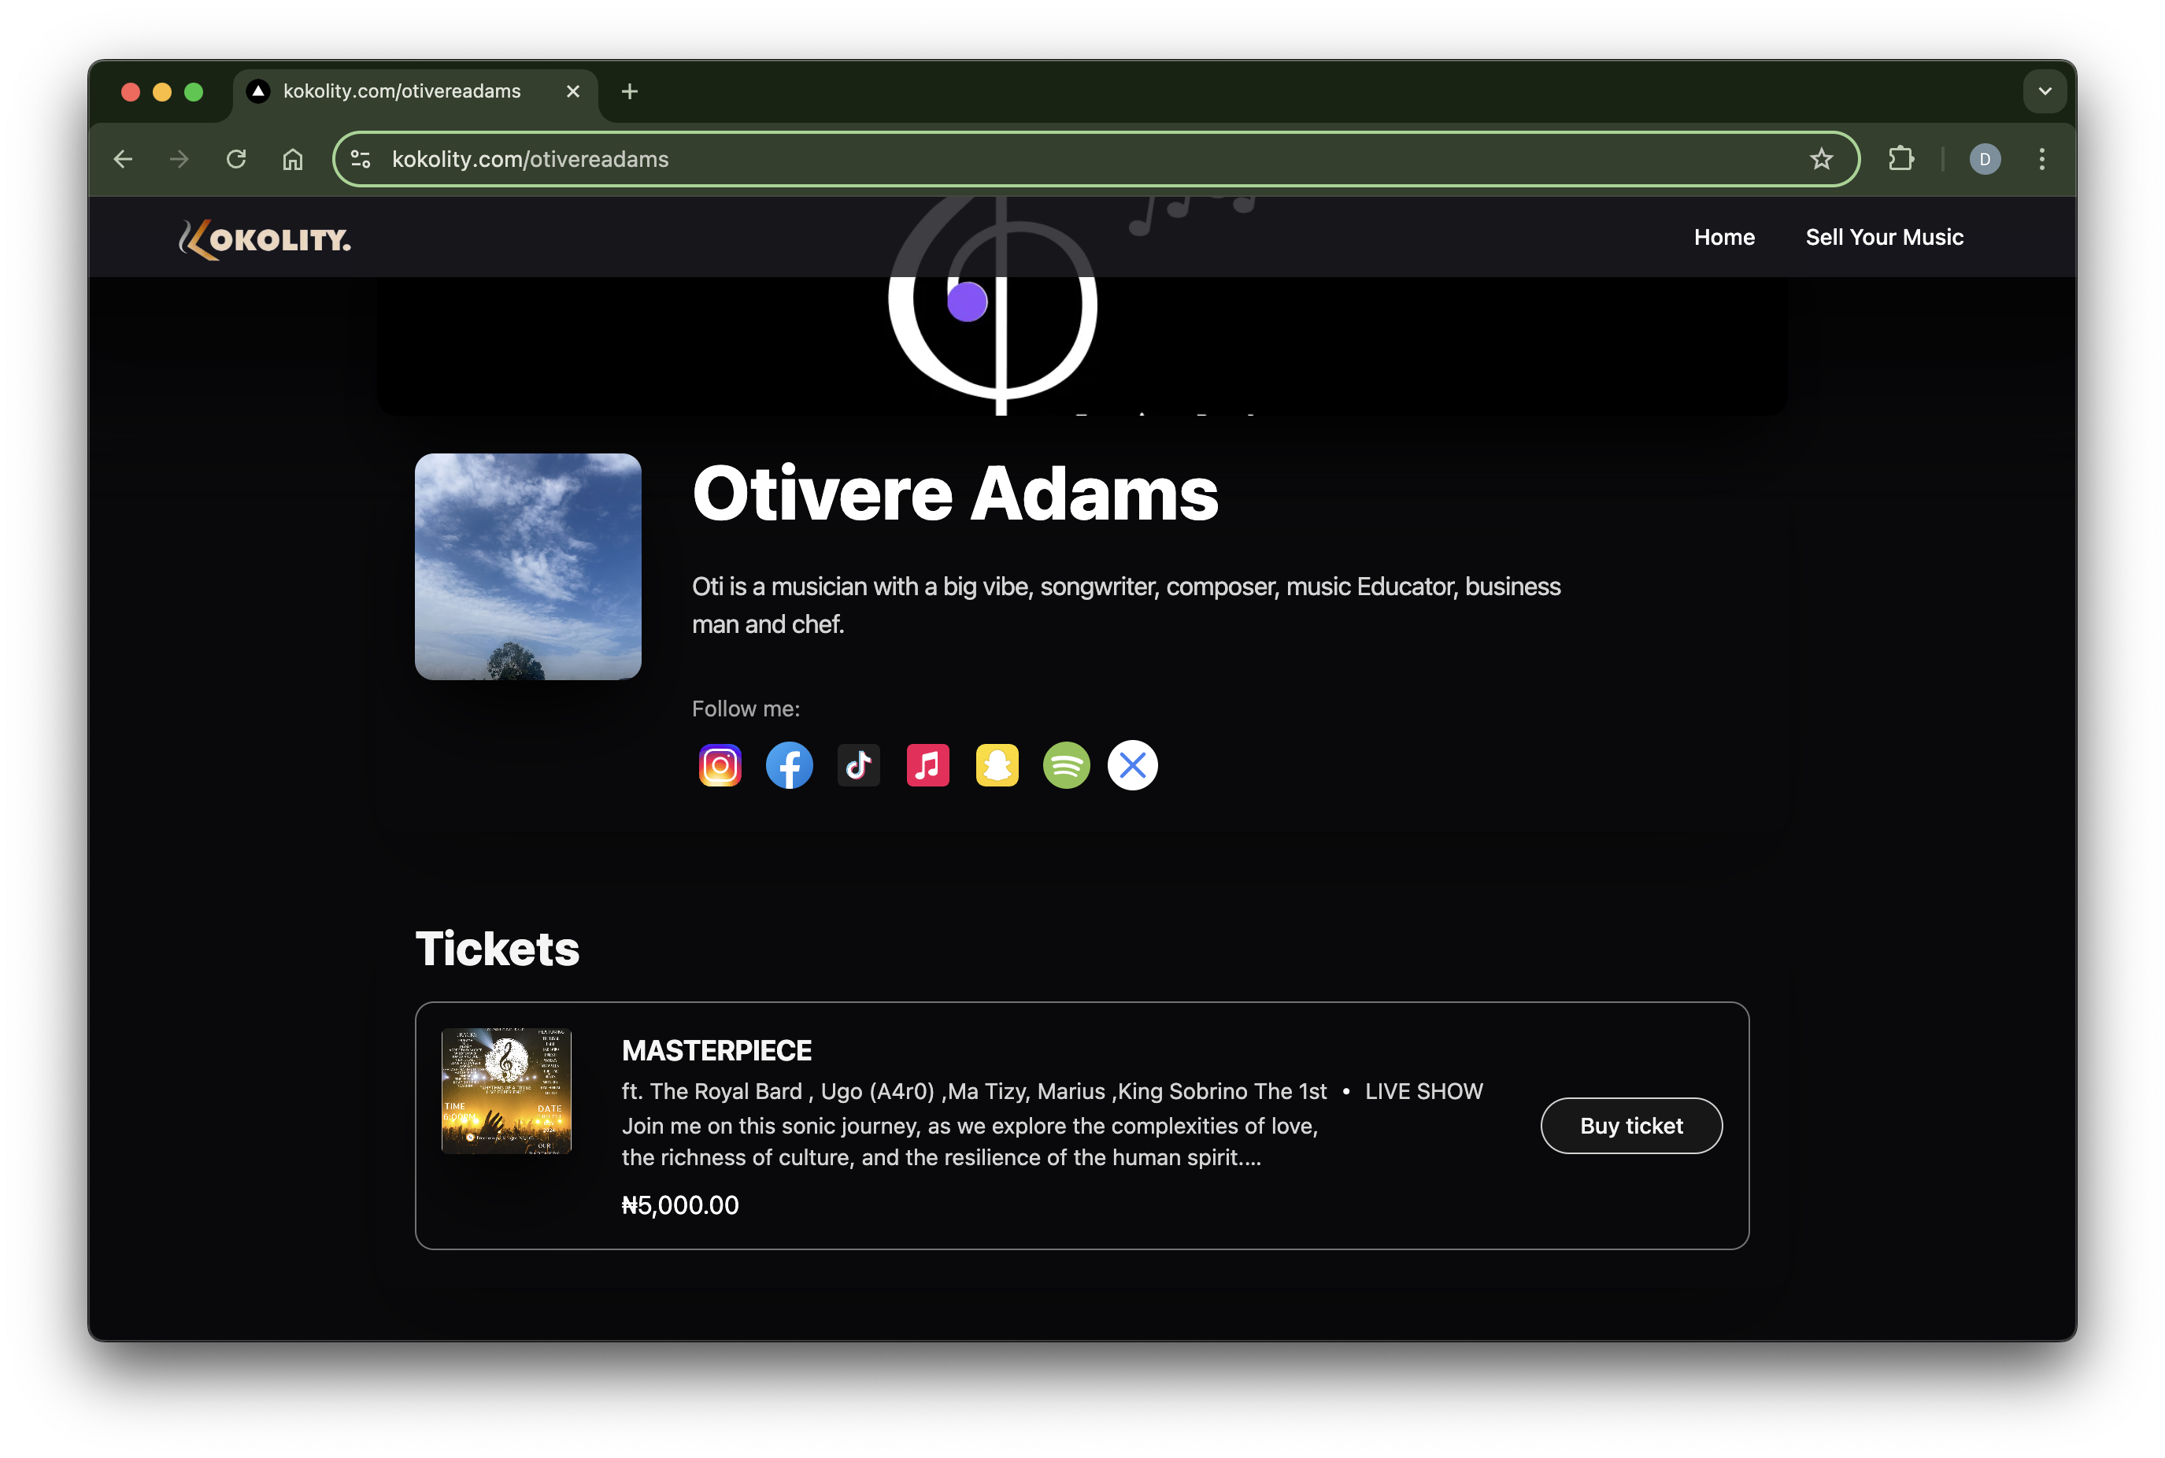Open the Instagram profile icon
2165x1458 pixels.
pos(720,765)
